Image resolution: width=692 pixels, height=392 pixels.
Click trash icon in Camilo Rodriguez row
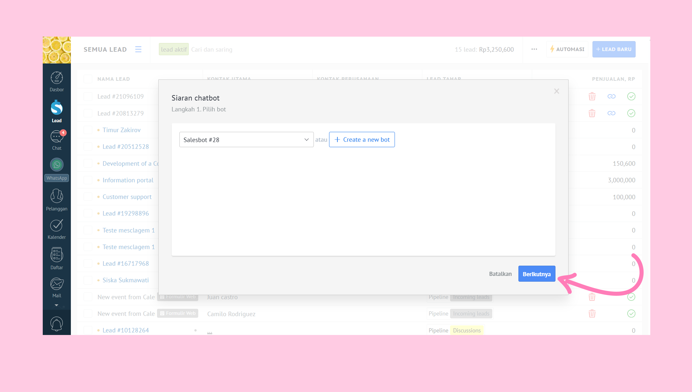click(x=592, y=314)
